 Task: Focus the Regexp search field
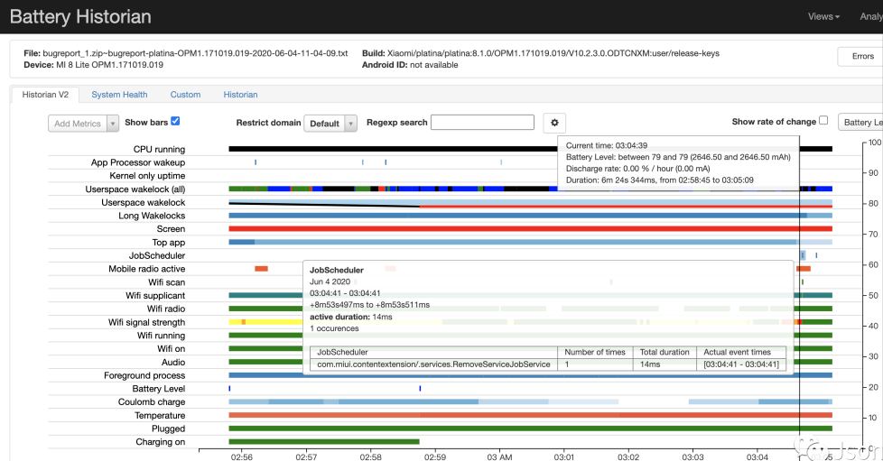point(482,123)
